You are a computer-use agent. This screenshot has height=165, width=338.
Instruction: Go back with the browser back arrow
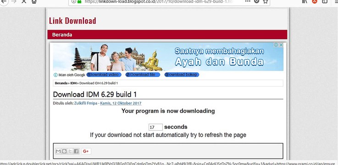(x=4, y=1)
